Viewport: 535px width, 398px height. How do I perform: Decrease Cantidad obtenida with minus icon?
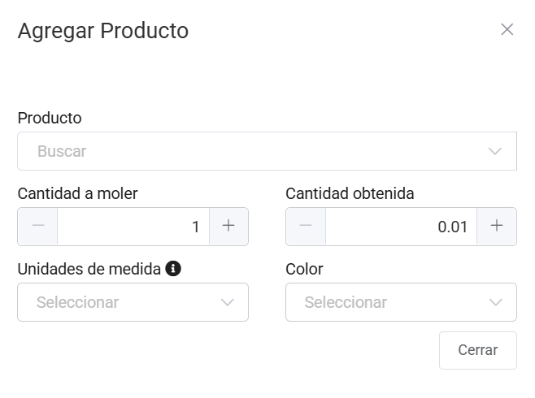click(306, 227)
